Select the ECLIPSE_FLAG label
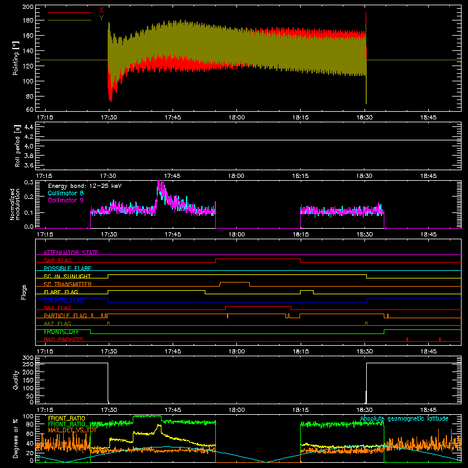 click(64, 300)
